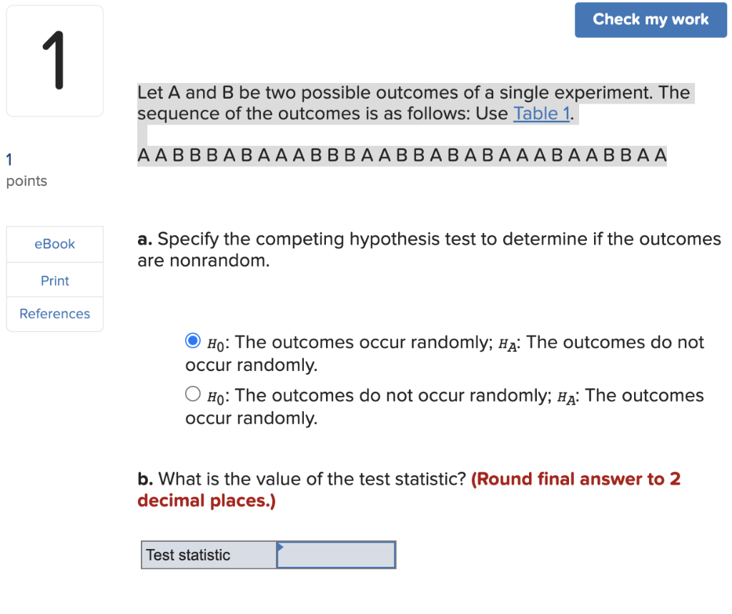Screen dimensions: 732x614
Task: Choose the second hypothesis option
Action: [x=192, y=393]
